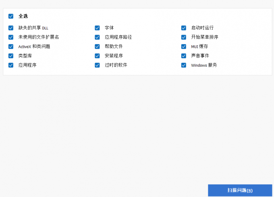This screenshot has height=197, width=274.
Task: Toggle the 帮助文件 checkbox
Action: coord(97,47)
